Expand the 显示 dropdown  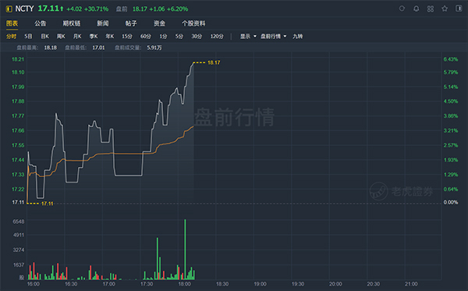(x=248, y=37)
